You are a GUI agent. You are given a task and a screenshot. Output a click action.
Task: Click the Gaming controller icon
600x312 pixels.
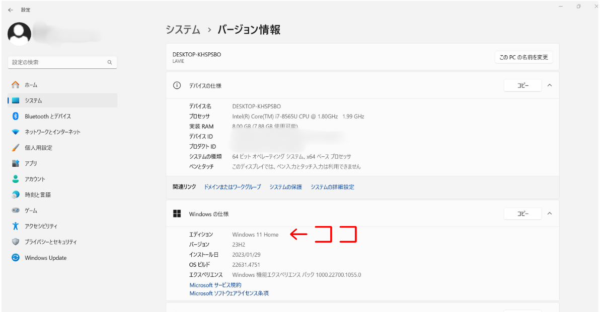click(x=15, y=210)
